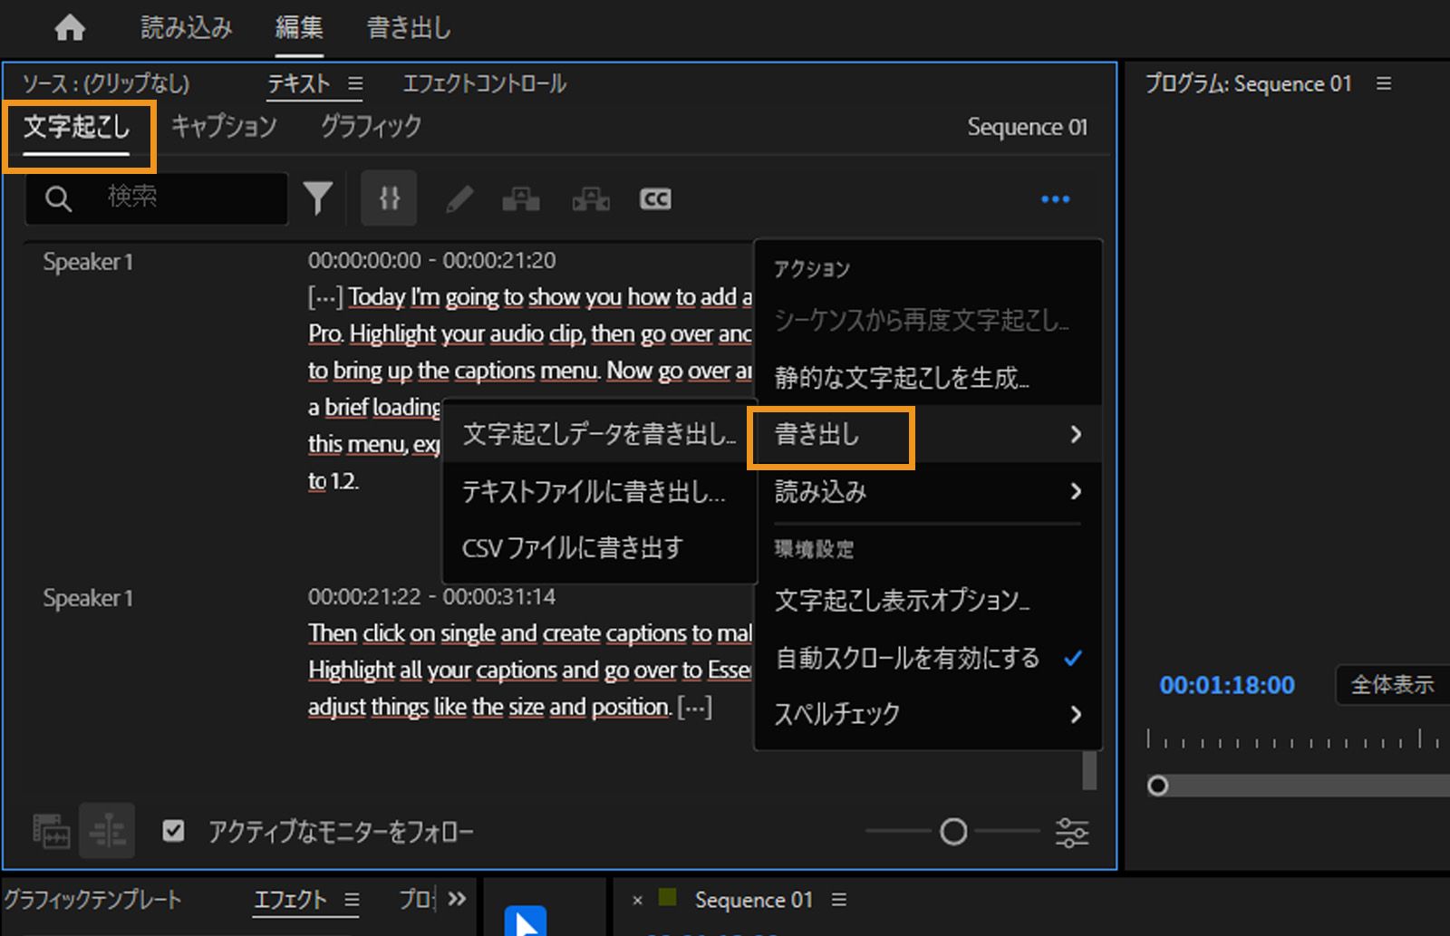
Task: Select the pencil edit icon in the toolbar
Action: [459, 198]
